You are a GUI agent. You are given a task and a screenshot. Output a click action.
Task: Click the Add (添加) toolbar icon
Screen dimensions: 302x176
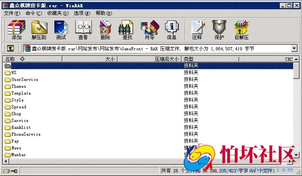click(x=17, y=30)
